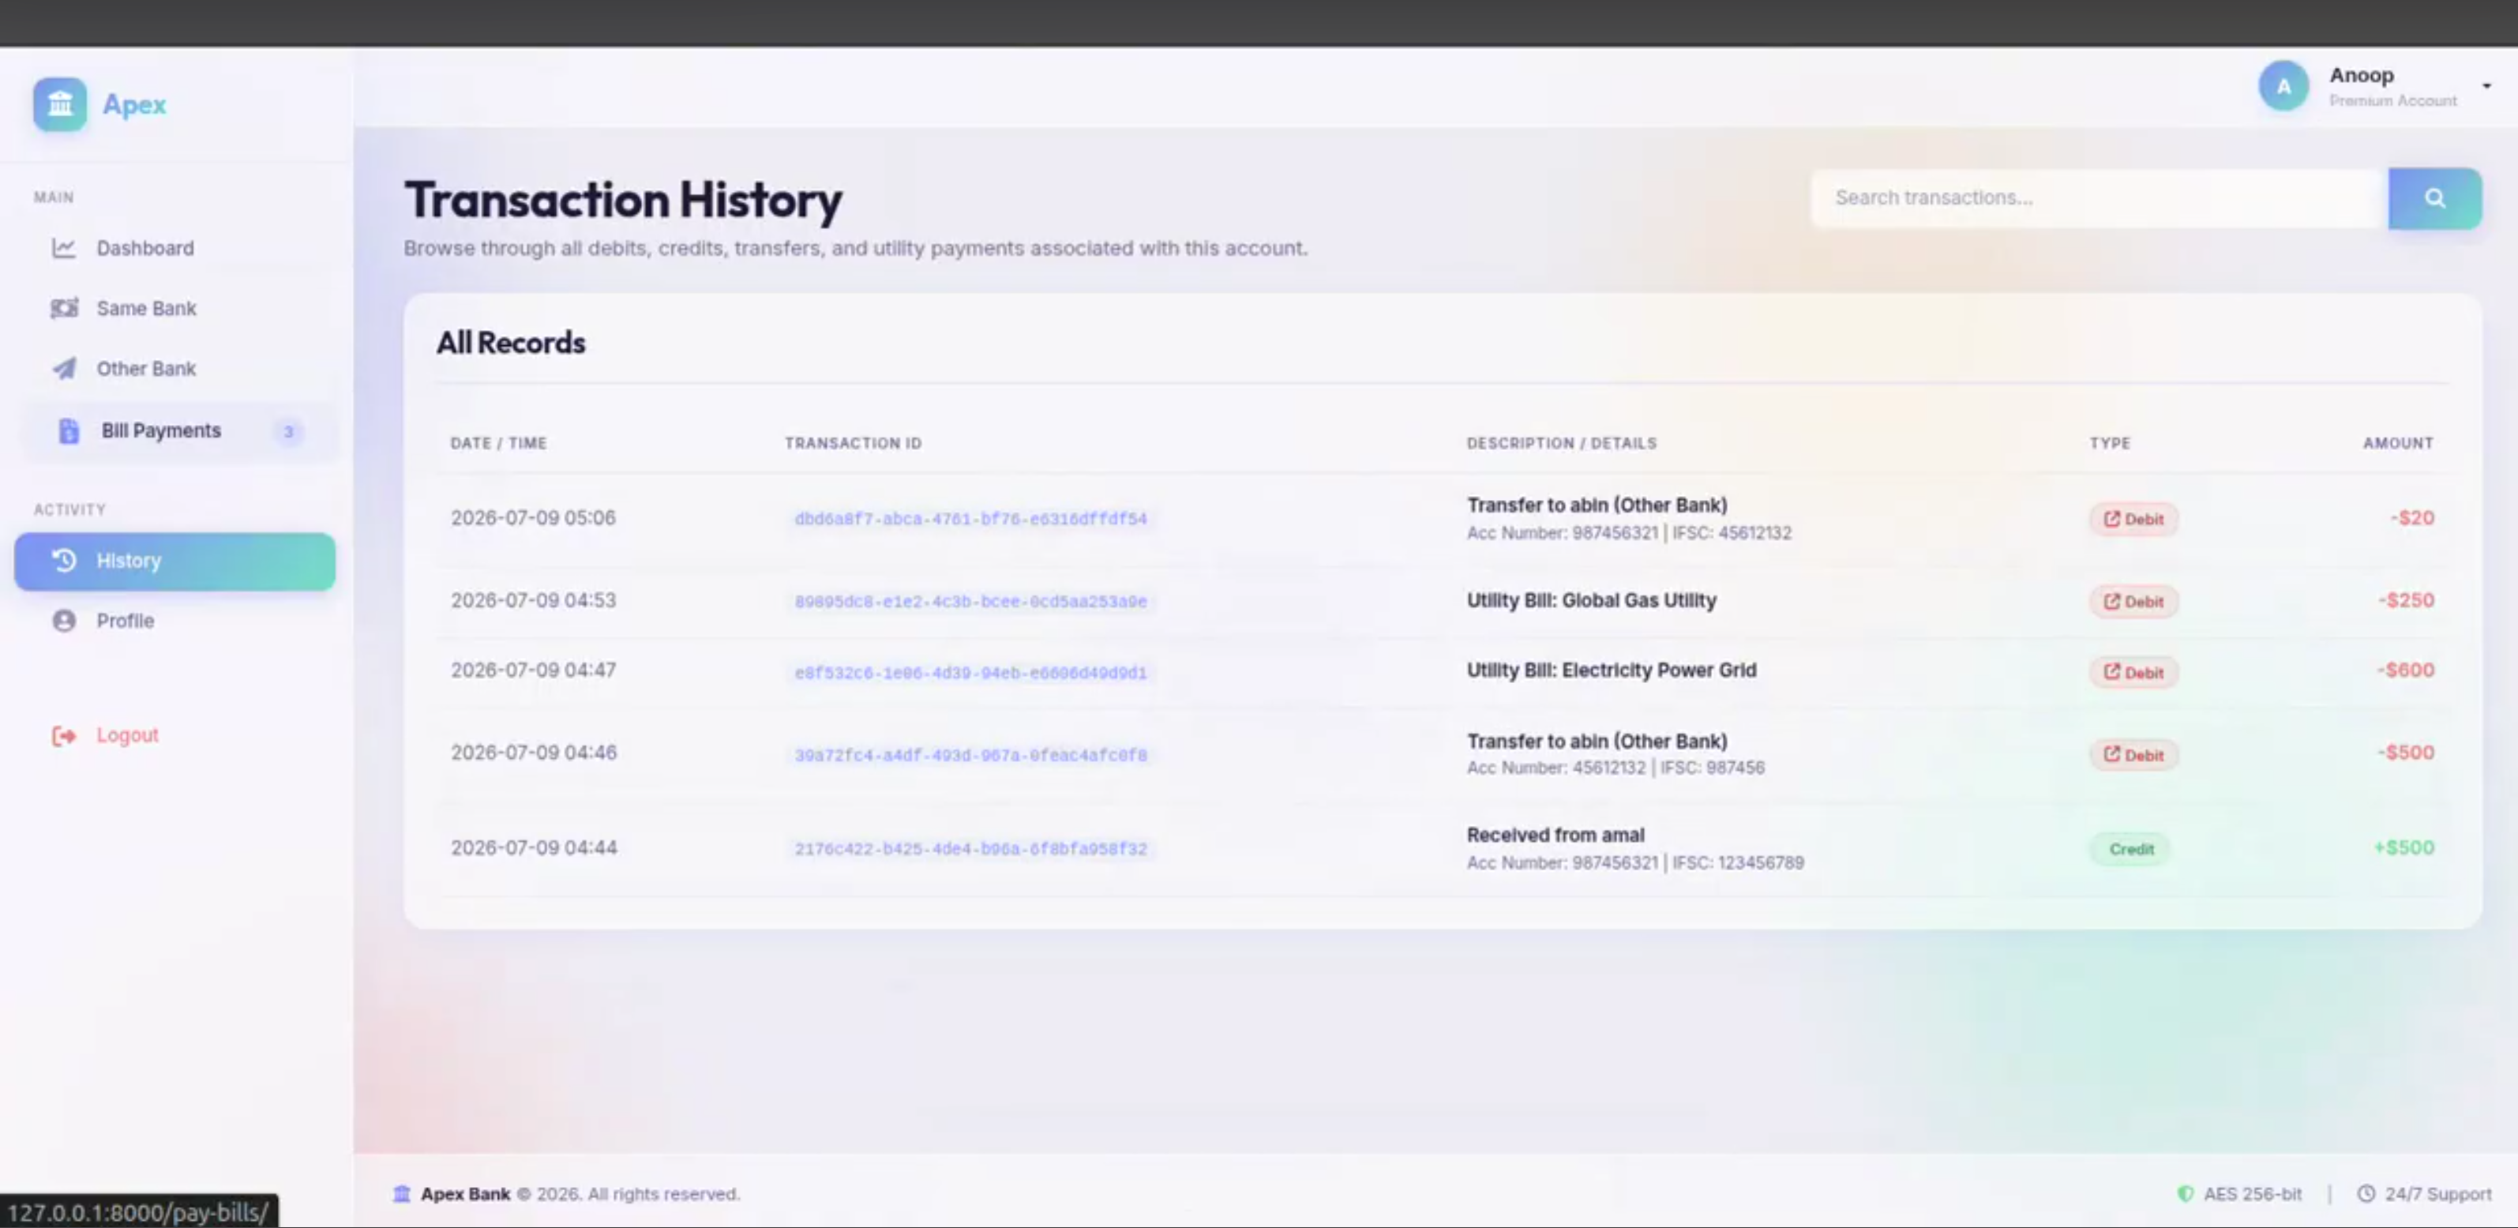Viewport: 2518px width, 1228px height.
Task: Click the All Records heading
Action: pos(510,344)
